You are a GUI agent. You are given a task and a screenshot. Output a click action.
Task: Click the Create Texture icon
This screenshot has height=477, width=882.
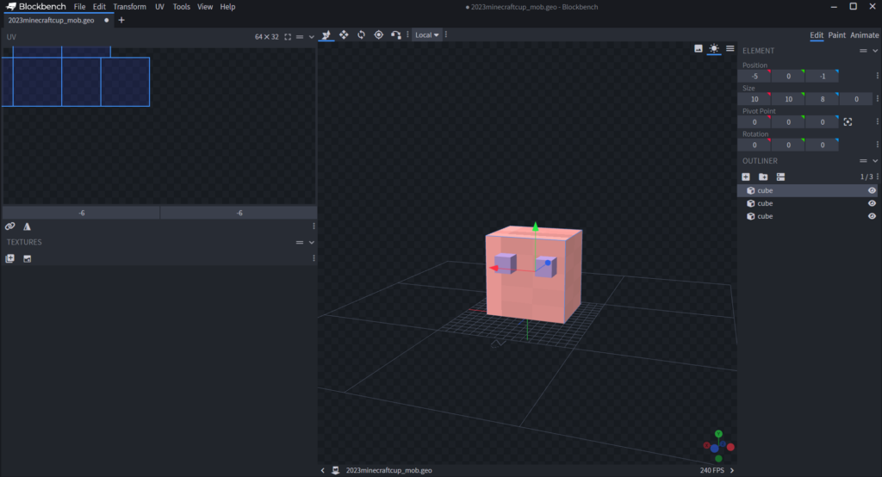pyautogui.click(x=28, y=258)
